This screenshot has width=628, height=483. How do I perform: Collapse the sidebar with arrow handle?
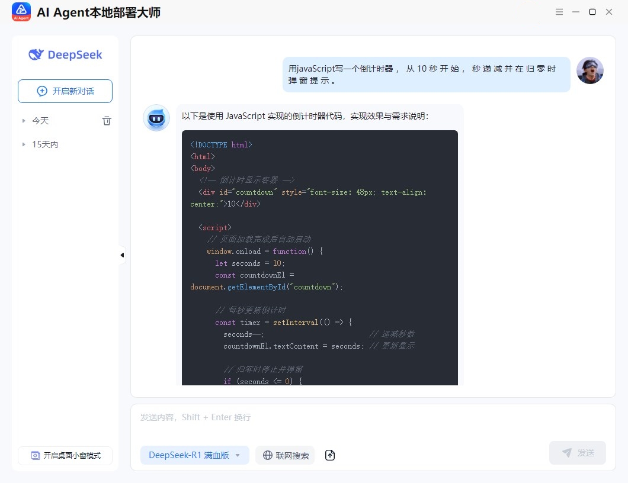pyautogui.click(x=122, y=255)
